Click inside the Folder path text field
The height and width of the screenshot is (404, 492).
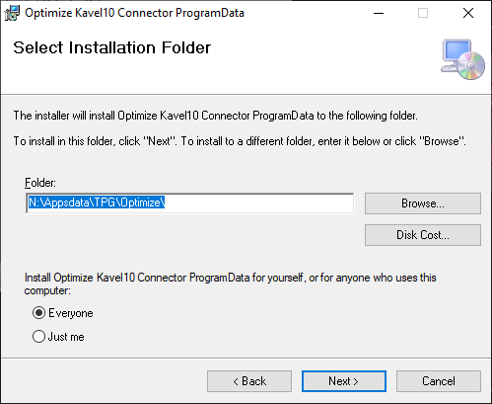pos(190,202)
